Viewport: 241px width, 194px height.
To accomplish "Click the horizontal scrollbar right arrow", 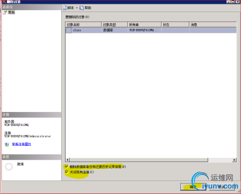I will pos(234,160).
